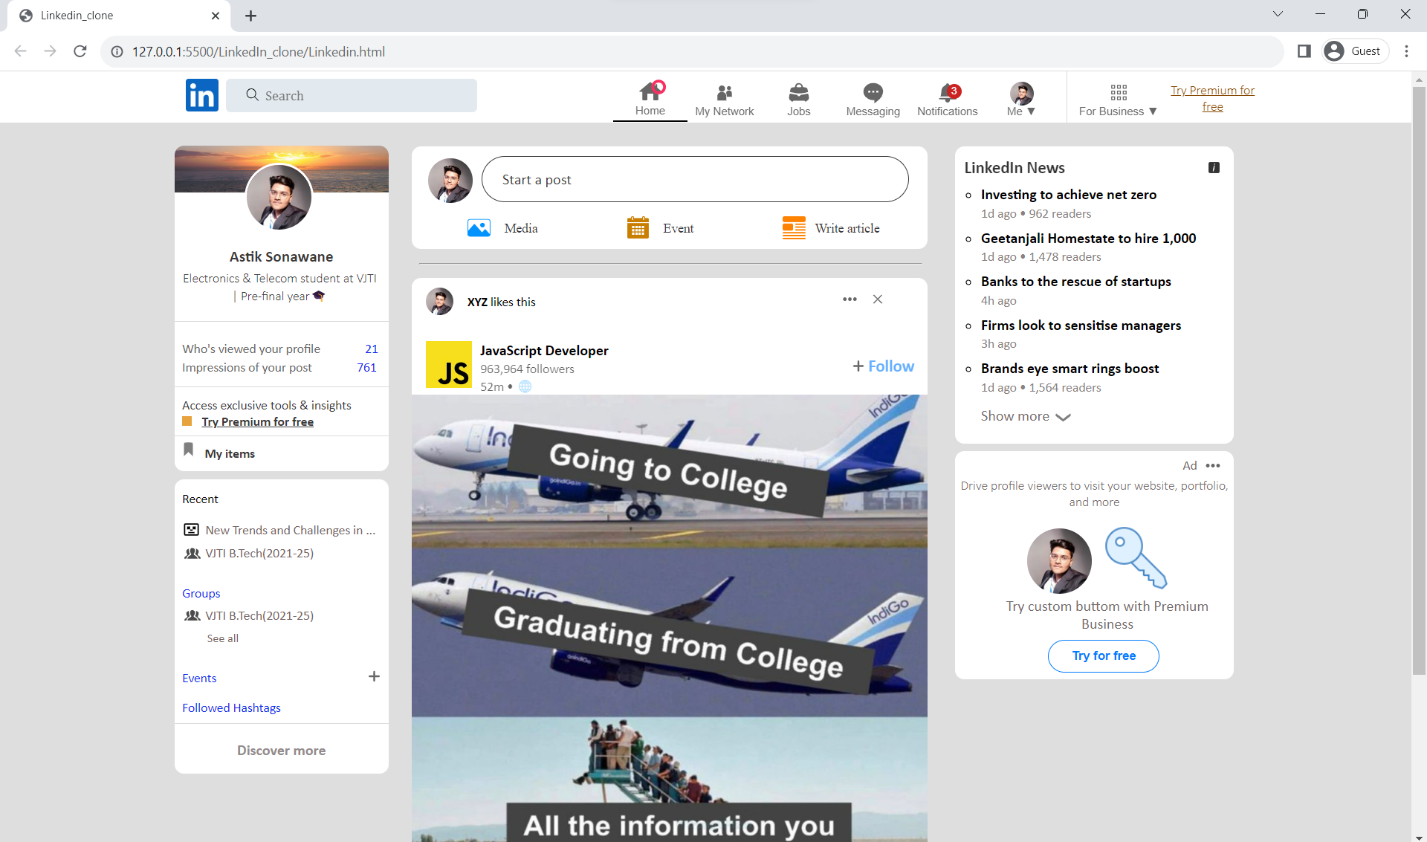Screen dimensions: 1427x842
Task: Dismiss the XYZ likes this post
Action: [878, 299]
